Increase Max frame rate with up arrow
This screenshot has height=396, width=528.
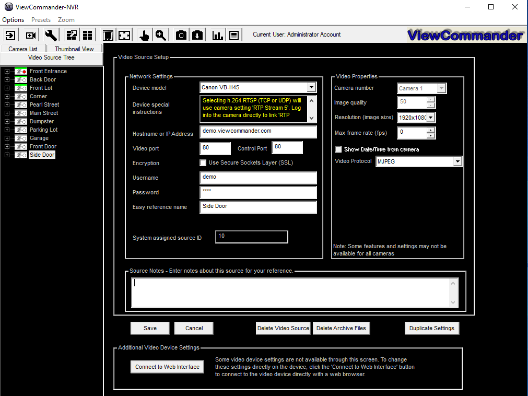[x=431, y=130]
